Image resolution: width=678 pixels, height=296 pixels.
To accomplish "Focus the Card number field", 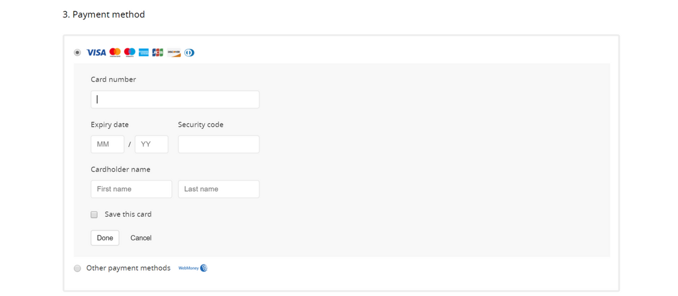I will click(x=175, y=99).
